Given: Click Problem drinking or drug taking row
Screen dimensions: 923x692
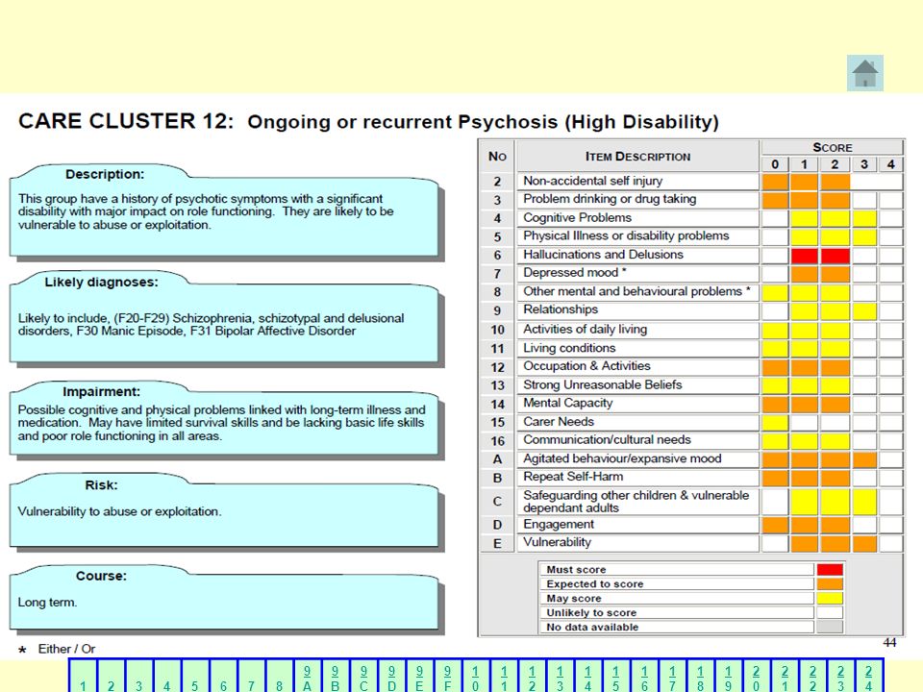Looking at the screenshot, I should 638,199.
